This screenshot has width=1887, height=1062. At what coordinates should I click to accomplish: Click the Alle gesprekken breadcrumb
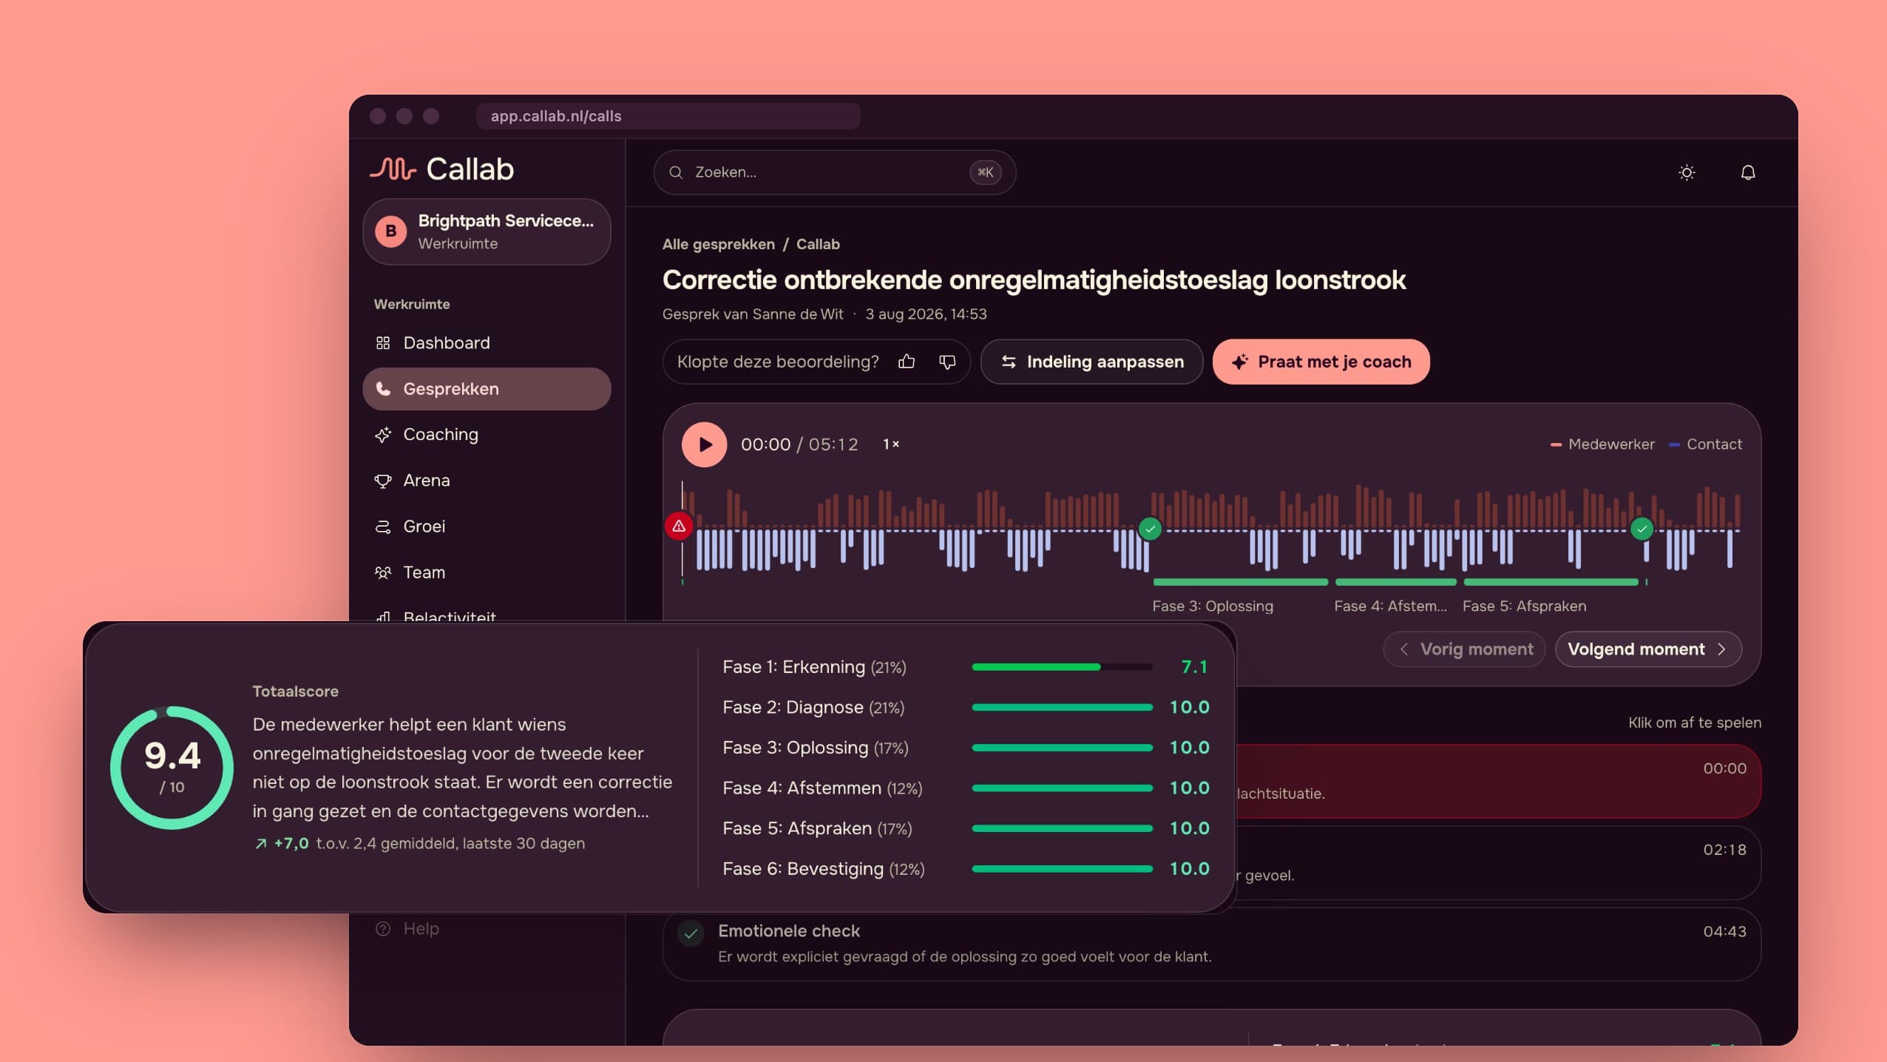718,244
